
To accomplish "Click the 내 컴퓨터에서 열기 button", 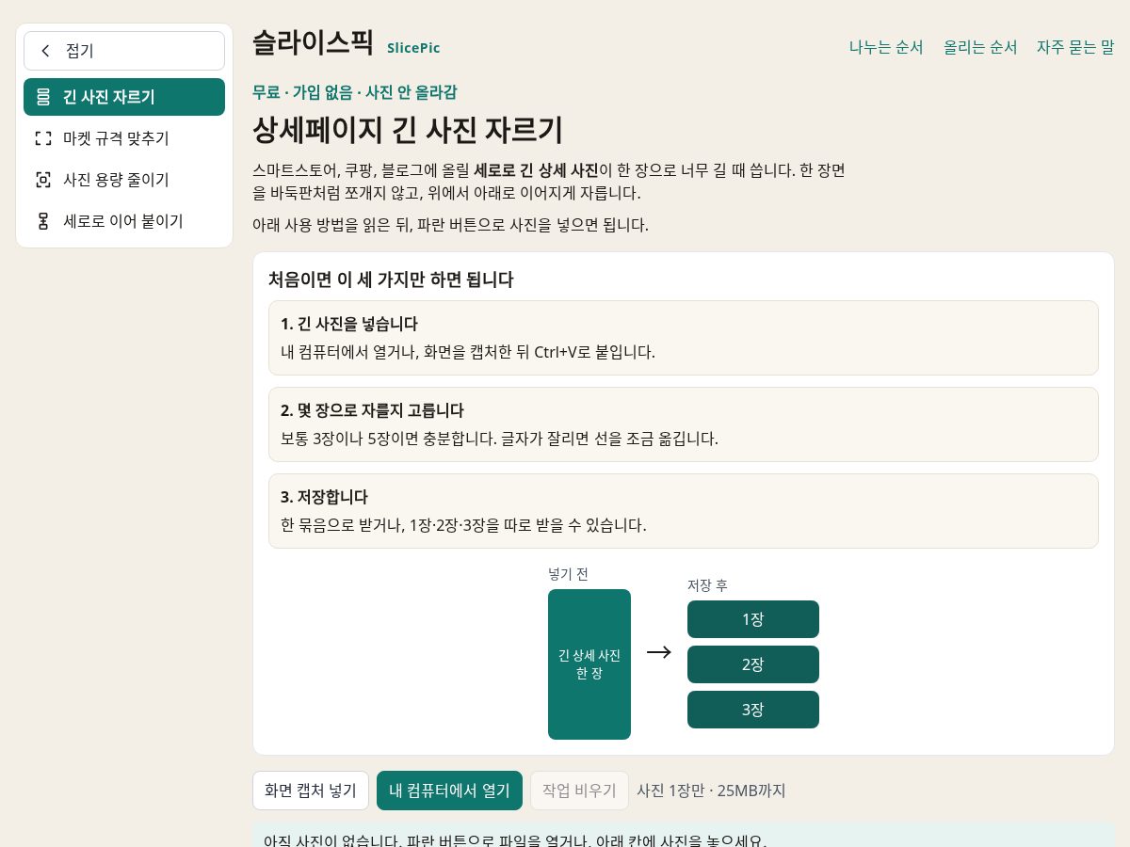I will coord(449,791).
